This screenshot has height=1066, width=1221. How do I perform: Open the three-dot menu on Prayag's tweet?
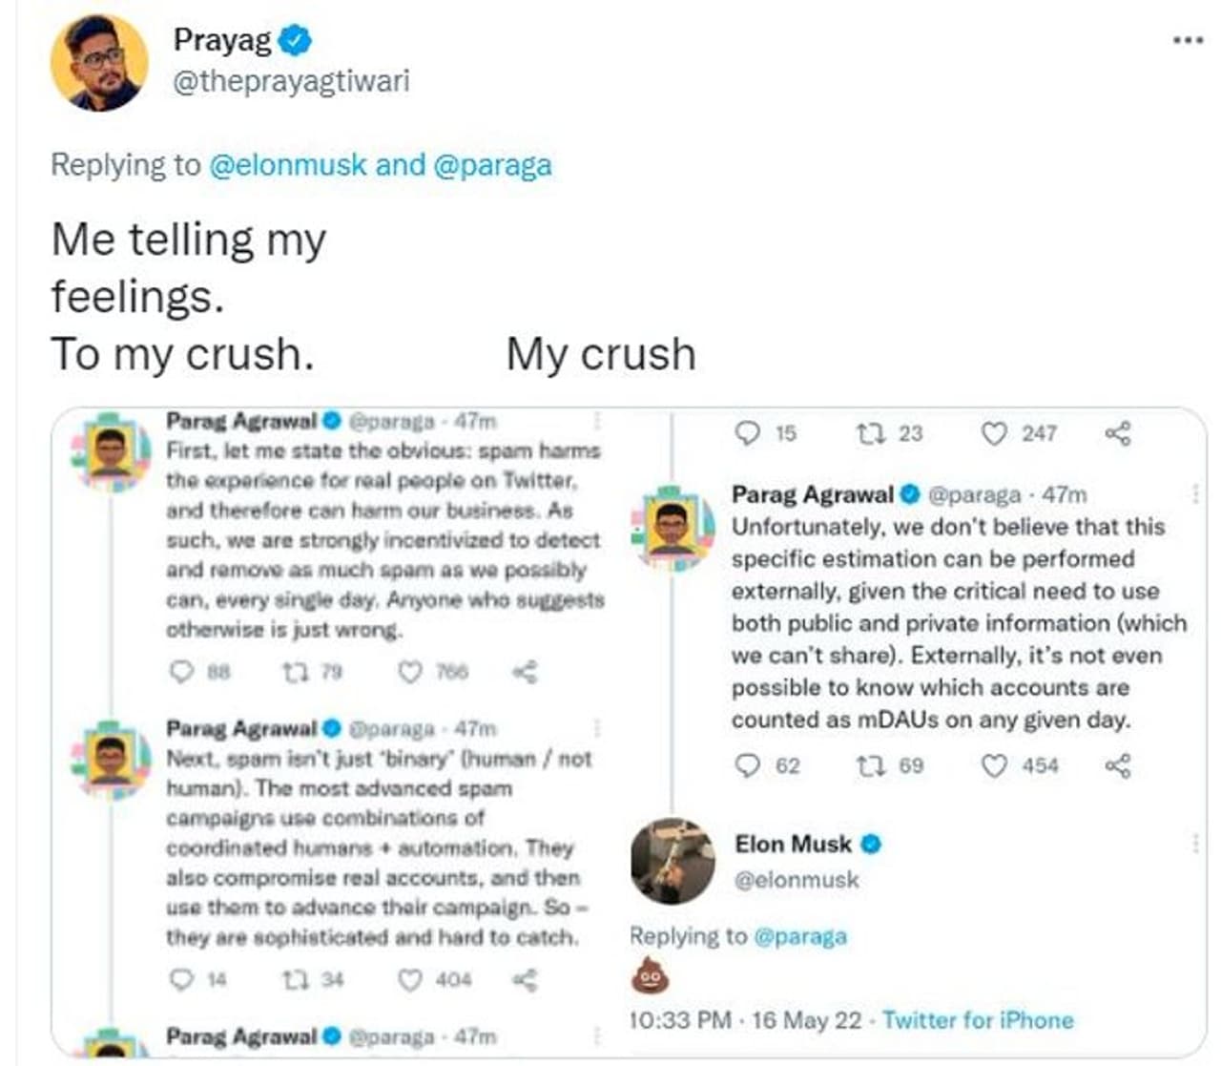click(1187, 40)
